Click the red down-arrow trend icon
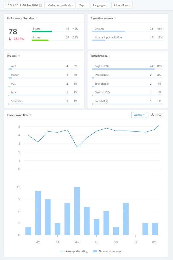 click(x=10, y=39)
